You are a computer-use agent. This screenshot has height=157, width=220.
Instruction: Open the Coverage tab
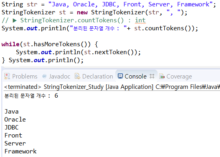point(175,77)
